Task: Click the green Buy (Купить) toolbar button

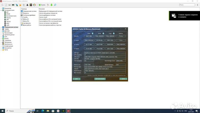Action: click(x=41, y=5)
